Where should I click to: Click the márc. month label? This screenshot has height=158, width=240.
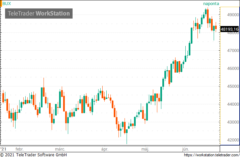click(x=60, y=149)
